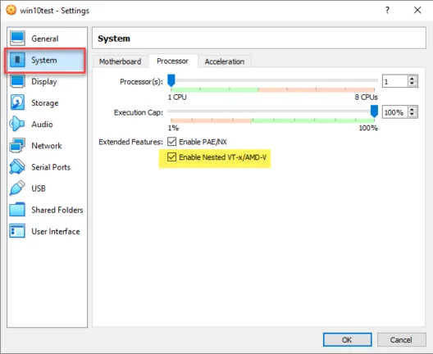Toggle Enable PAE/NX checkbox
The image size is (433, 354).
171,142
